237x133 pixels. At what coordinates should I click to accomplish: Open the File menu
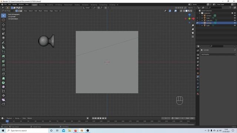coord(6,4)
